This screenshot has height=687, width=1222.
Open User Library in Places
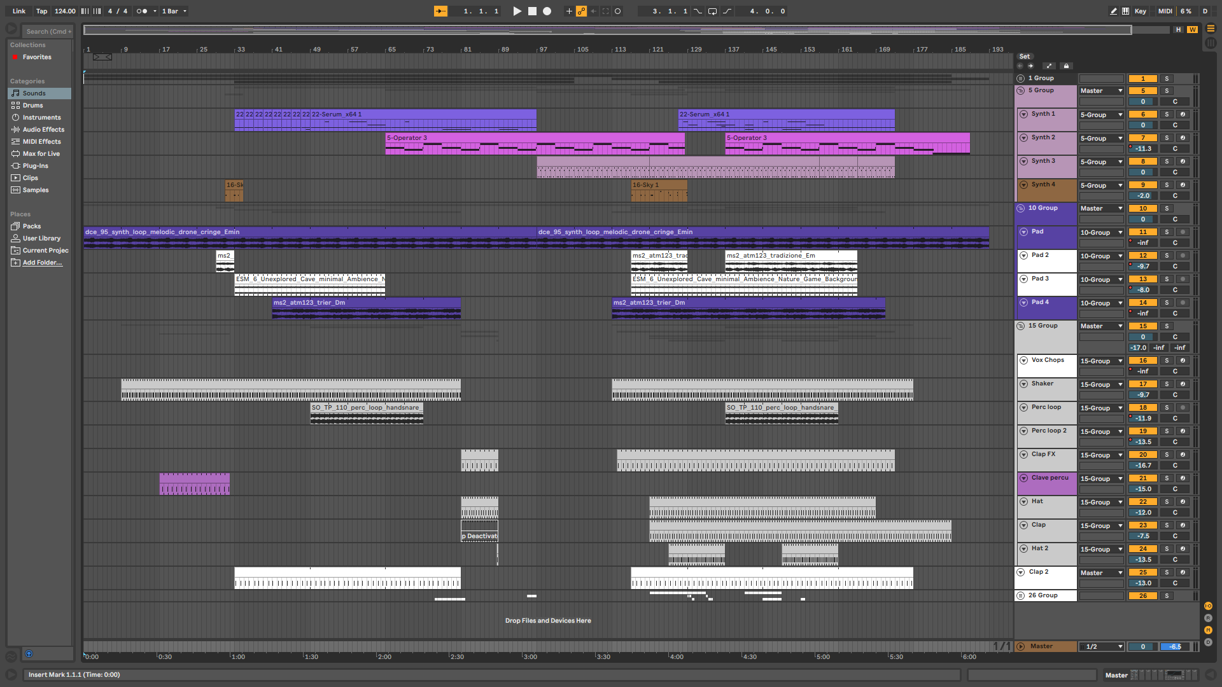39,239
